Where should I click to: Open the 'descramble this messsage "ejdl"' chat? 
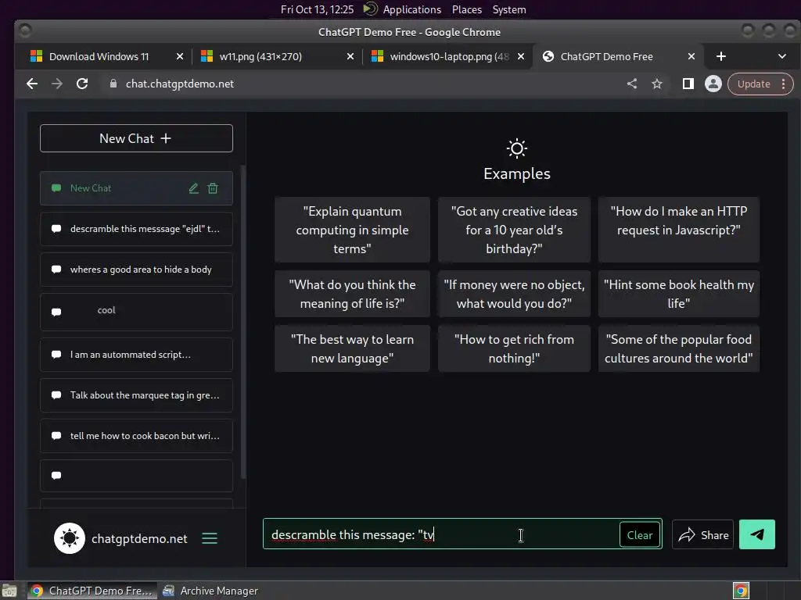pyautogui.click(x=136, y=229)
